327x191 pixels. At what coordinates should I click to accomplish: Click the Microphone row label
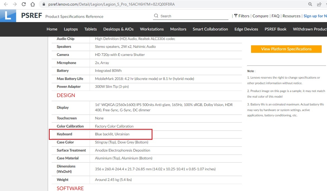pos(66,63)
